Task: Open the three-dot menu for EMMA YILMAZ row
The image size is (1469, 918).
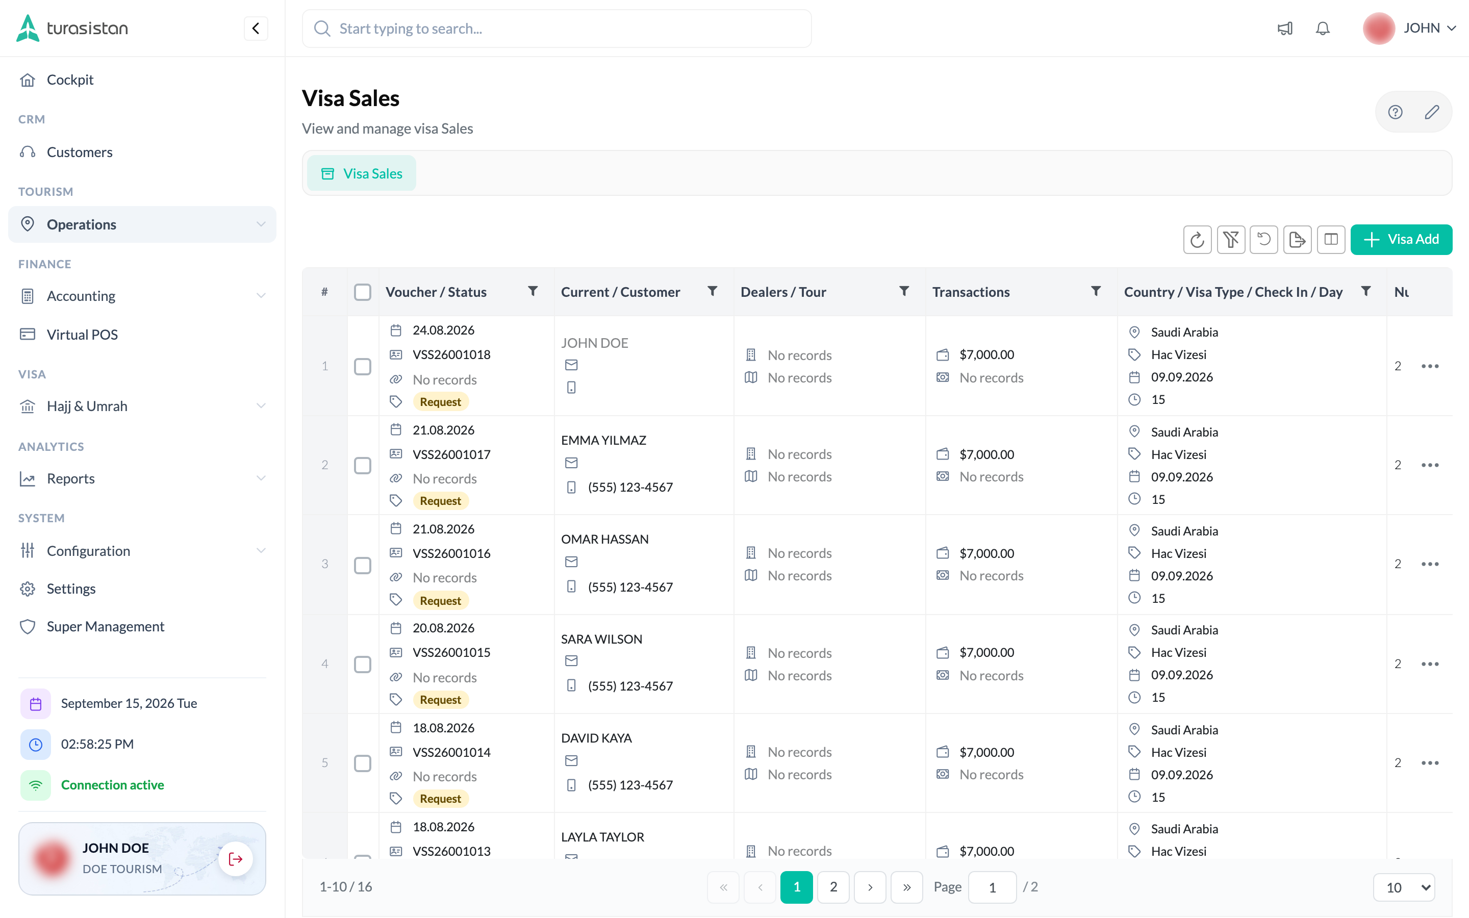Action: [x=1430, y=465]
